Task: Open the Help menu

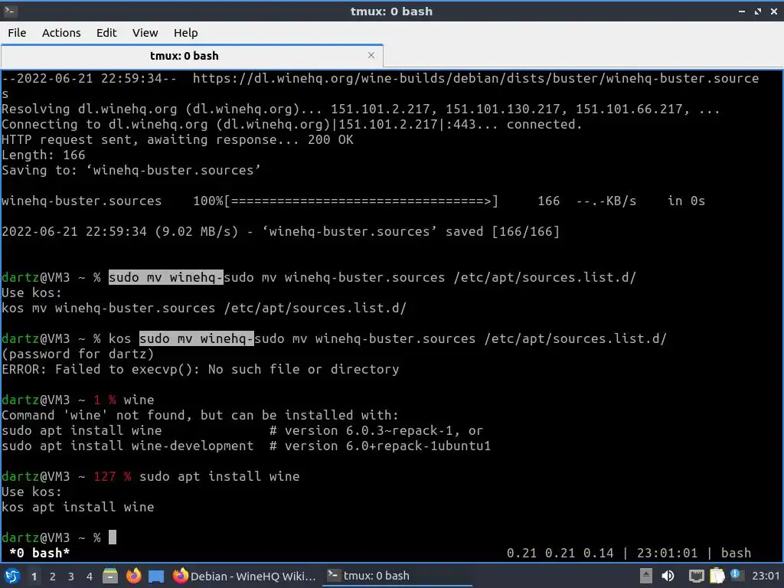Action: (x=185, y=32)
